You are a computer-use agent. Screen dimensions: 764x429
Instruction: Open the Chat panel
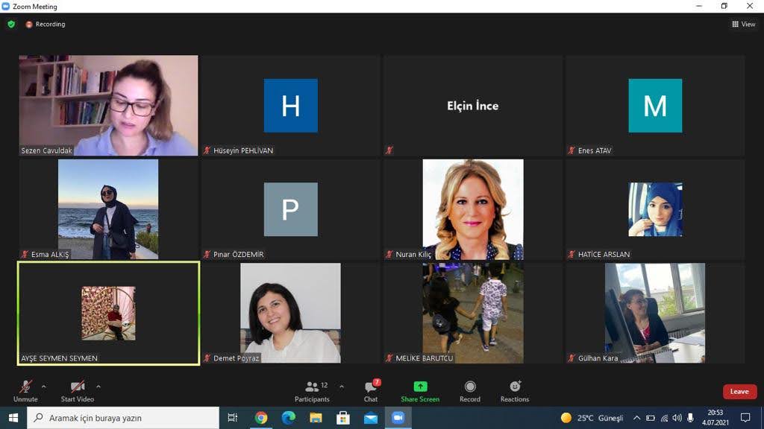tap(371, 391)
